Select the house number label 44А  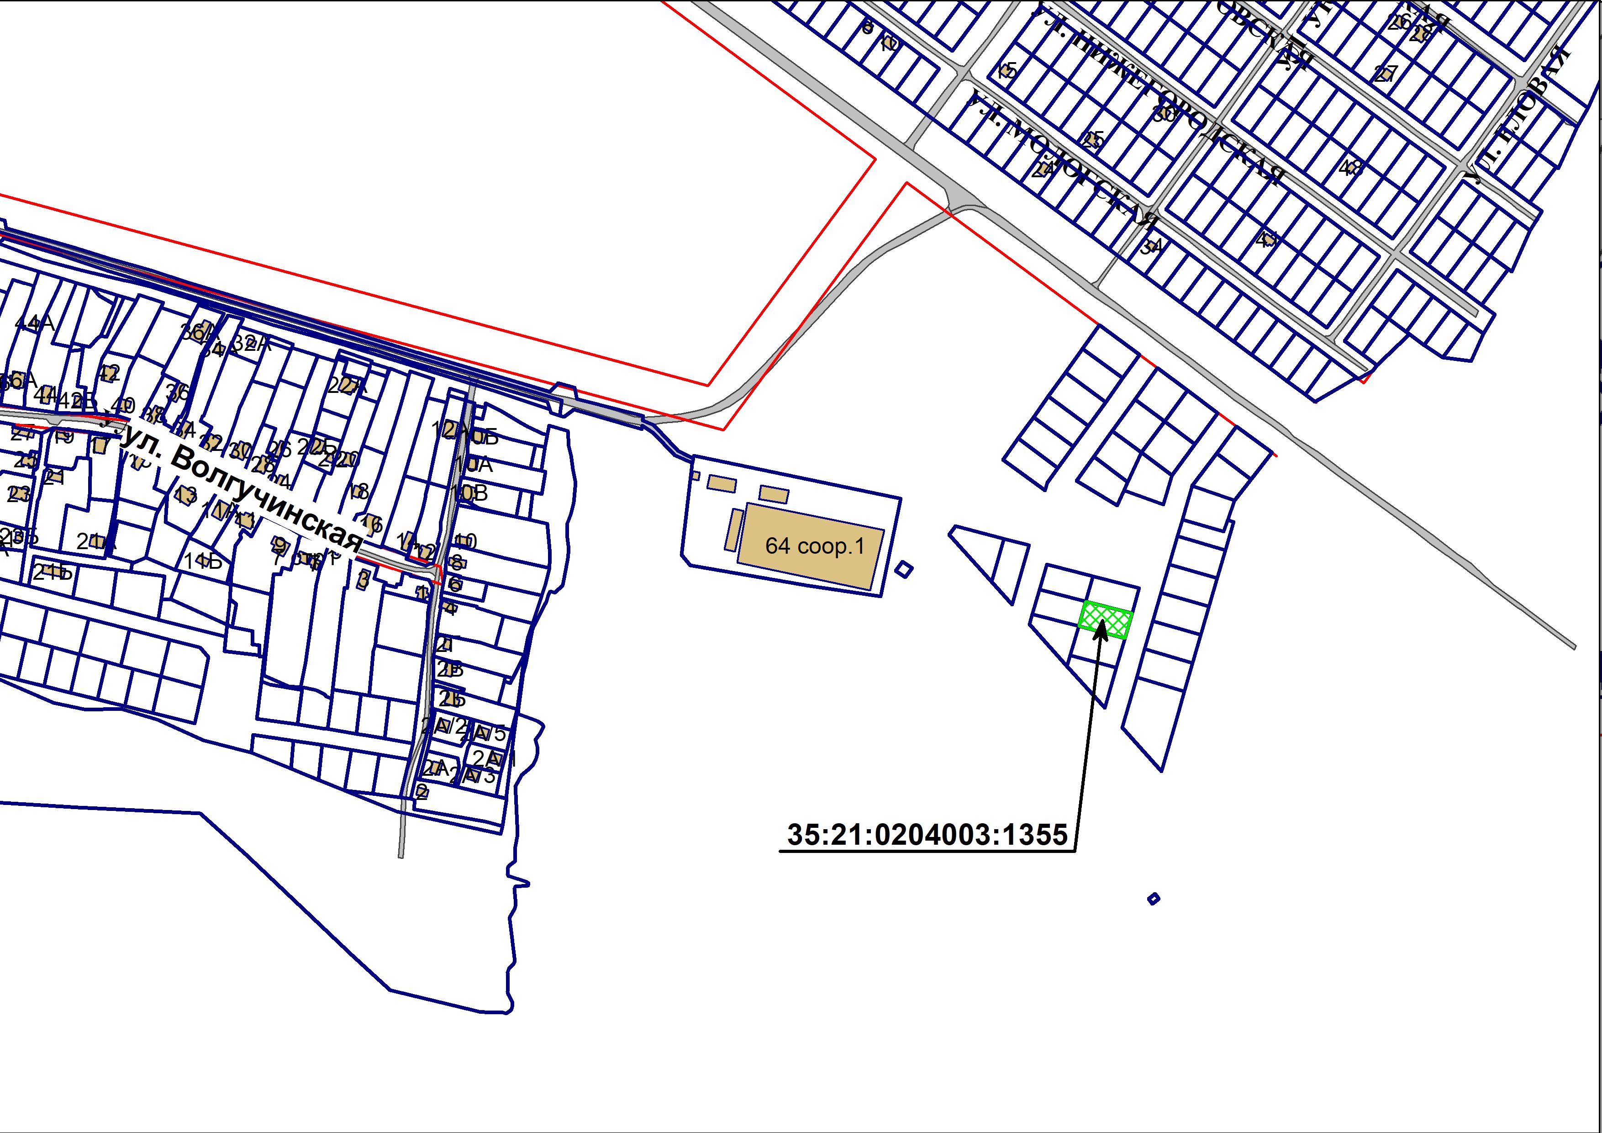point(34,323)
